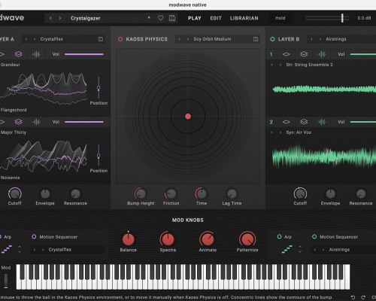This screenshot has height=301, width=376.
Task: Click the Crystalflex Layer A program name
Action: [52, 39]
